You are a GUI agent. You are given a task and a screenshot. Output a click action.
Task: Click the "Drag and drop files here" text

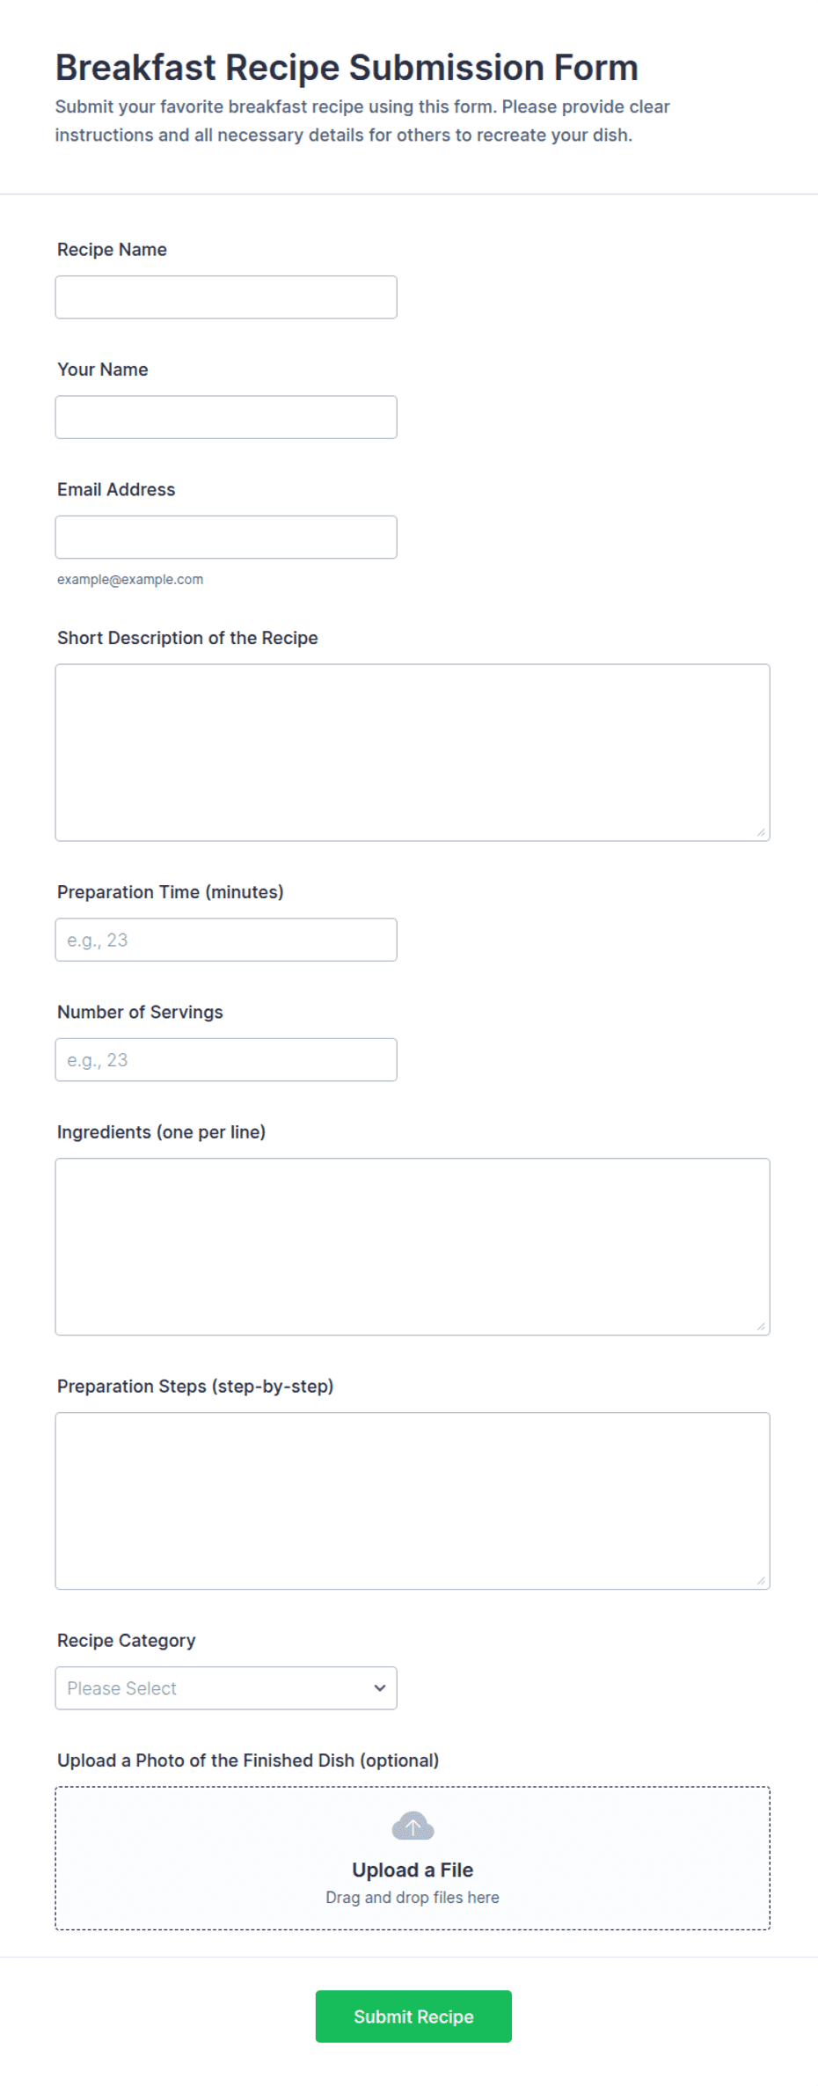pyautogui.click(x=413, y=1897)
